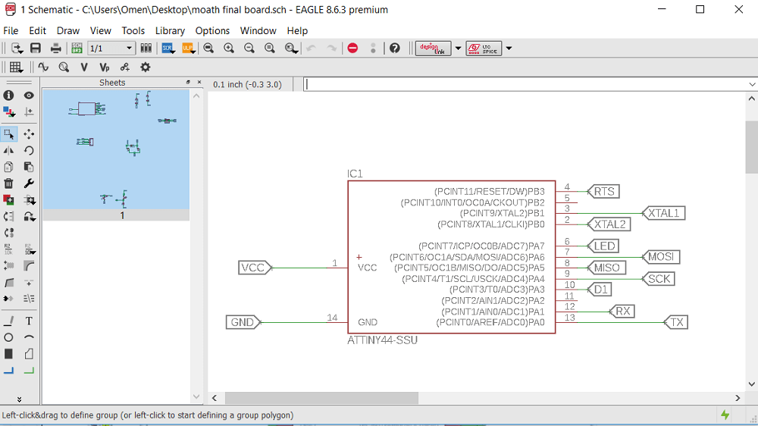Open the Library menu

[170, 30]
